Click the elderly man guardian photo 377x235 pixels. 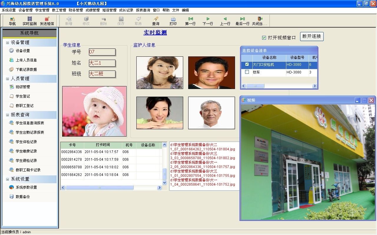click(211, 113)
